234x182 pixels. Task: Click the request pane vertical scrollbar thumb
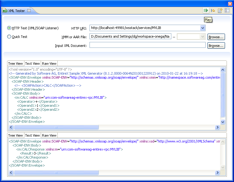click(x=223, y=95)
